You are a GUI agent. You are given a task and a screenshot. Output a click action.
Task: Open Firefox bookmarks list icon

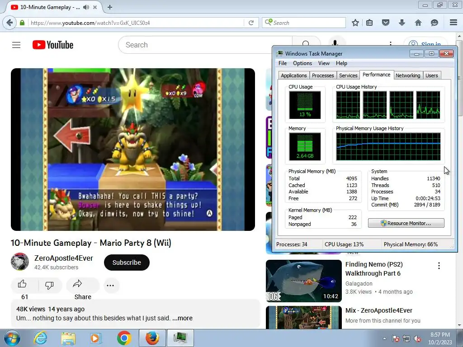(369, 23)
